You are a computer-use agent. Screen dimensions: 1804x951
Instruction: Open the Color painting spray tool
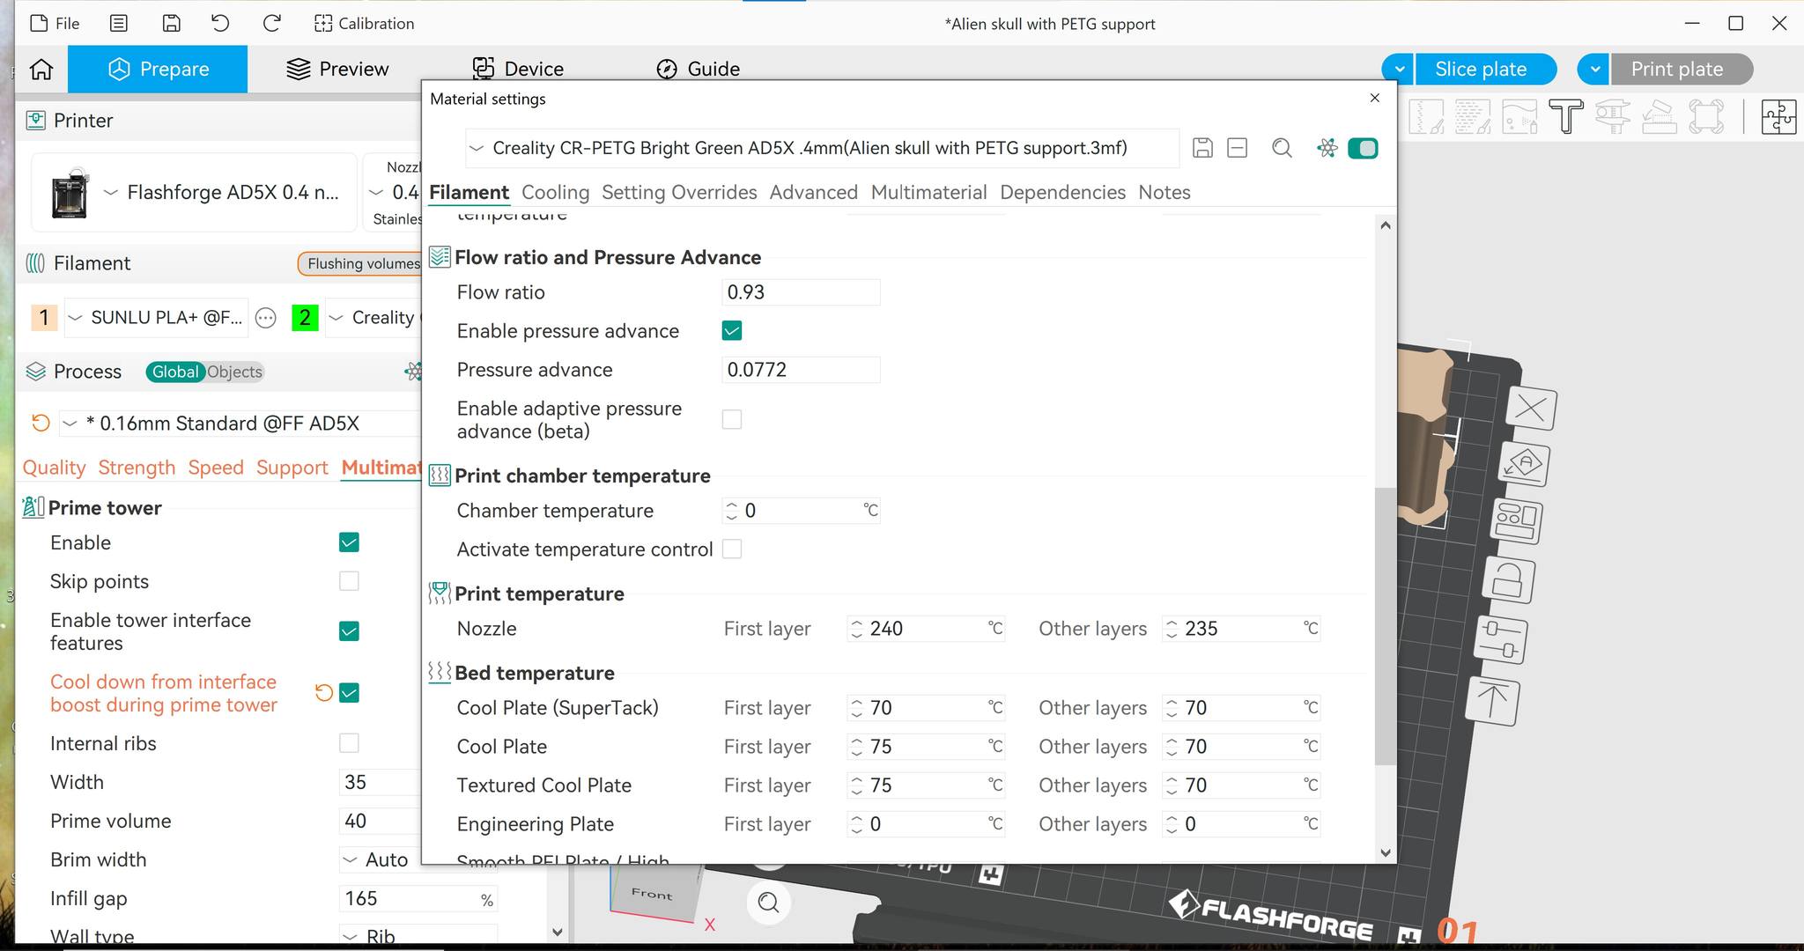tap(1519, 117)
